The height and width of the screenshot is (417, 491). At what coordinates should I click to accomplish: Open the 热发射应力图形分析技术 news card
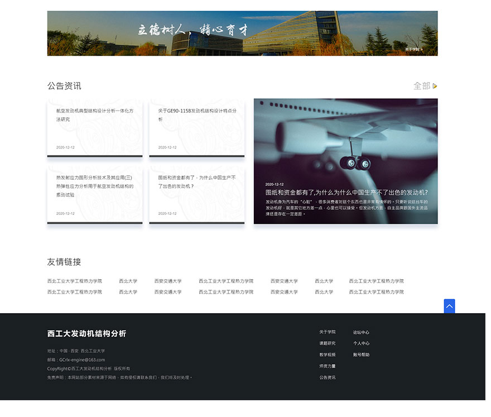point(95,194)
